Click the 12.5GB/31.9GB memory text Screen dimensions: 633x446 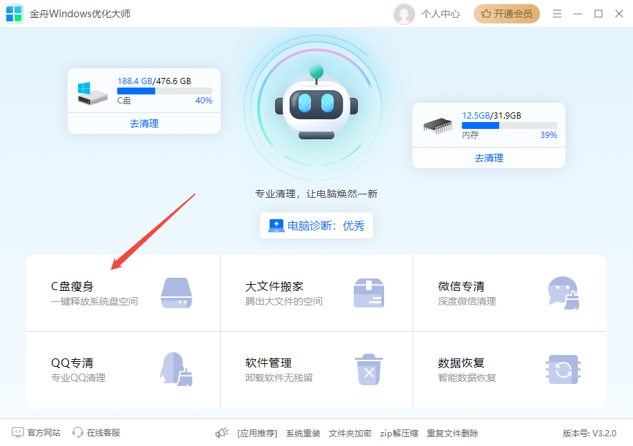pos(492,115)
